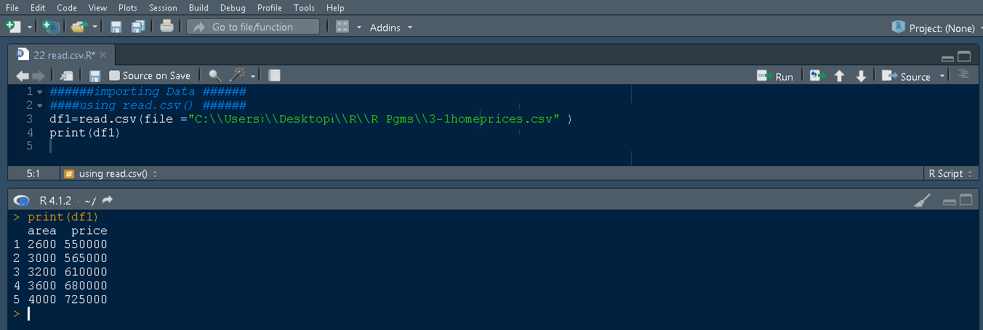Open the File menu

click(14, 7)
